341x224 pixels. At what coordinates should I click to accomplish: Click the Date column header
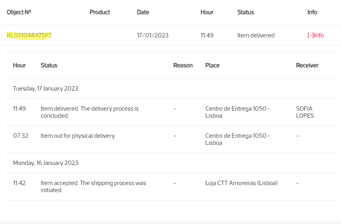143,12
